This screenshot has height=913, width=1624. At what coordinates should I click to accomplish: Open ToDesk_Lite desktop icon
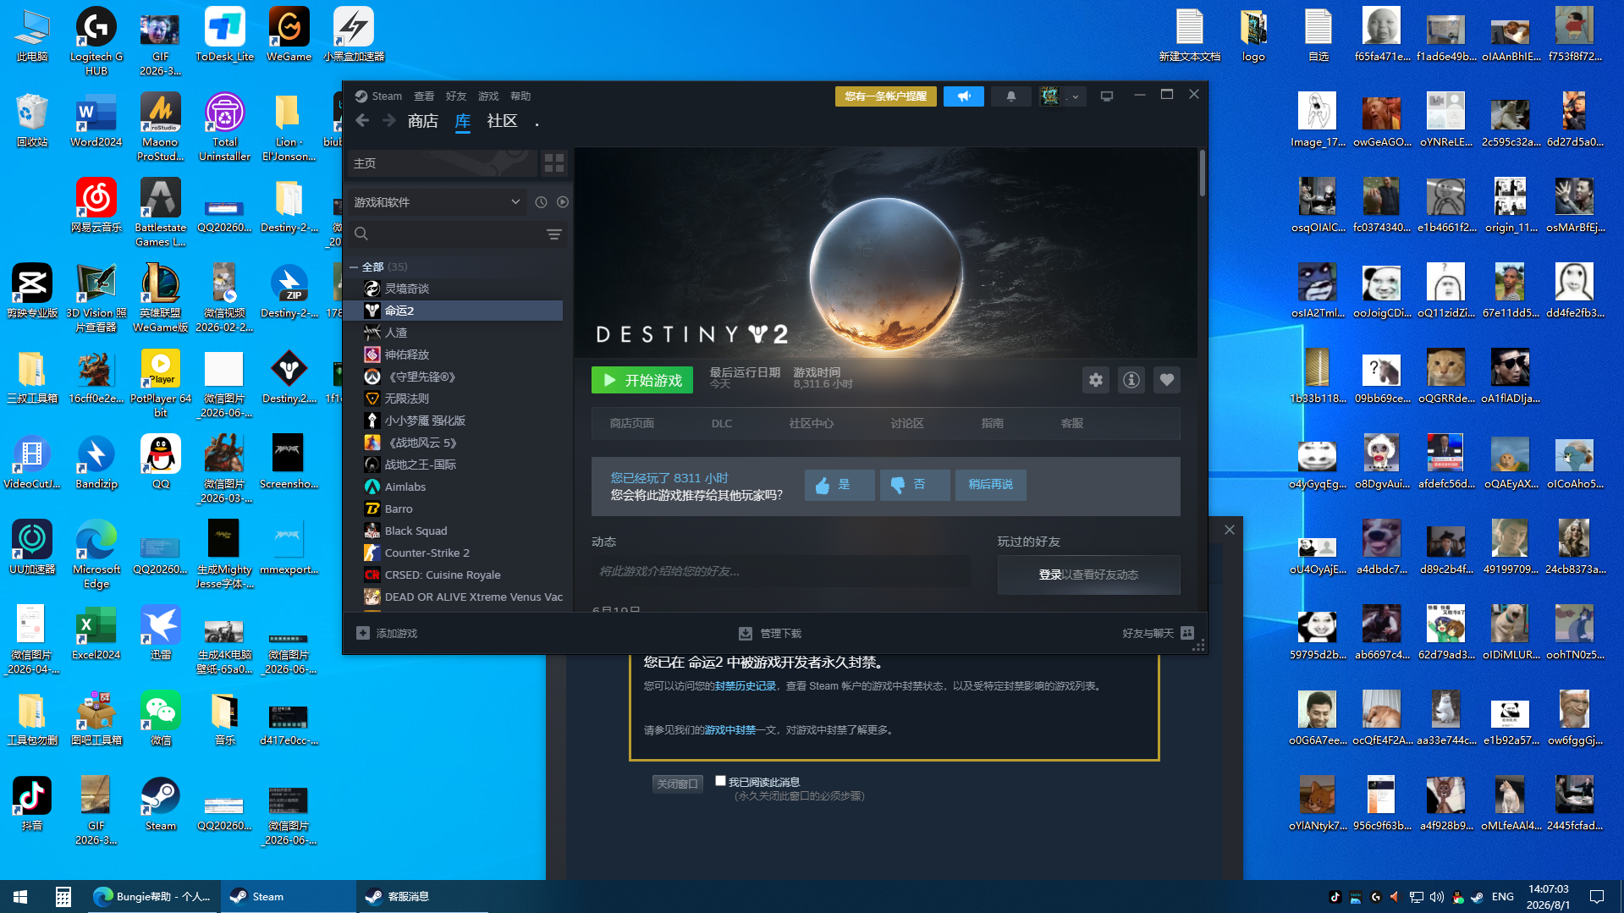[x=224, y=35]
